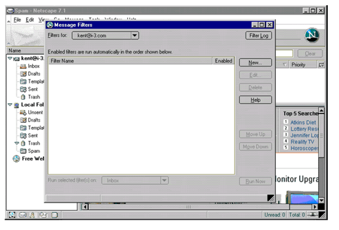
Task: Open Address Book from the component bar
Action: (54, 215)
